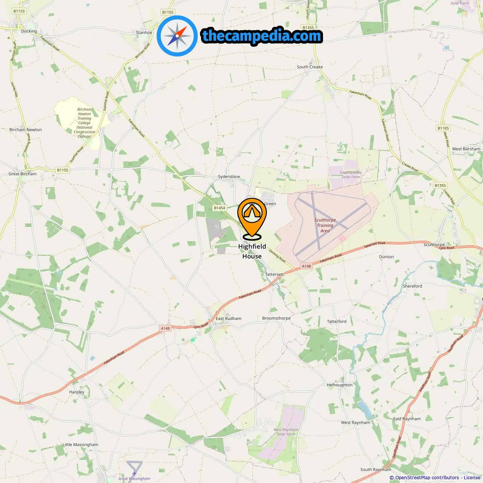Click the Bircham Newton Training College label
The height and width of the screenshot is (483, 483).
point(85,123)
